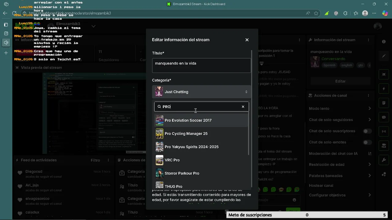Click the camera capture icon in right sidebar
Viewport: 392px width, 220px height.
pos(384,74)
